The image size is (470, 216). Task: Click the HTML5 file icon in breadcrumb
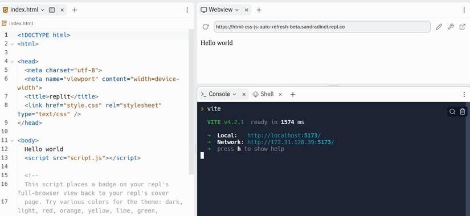(4, 23)
